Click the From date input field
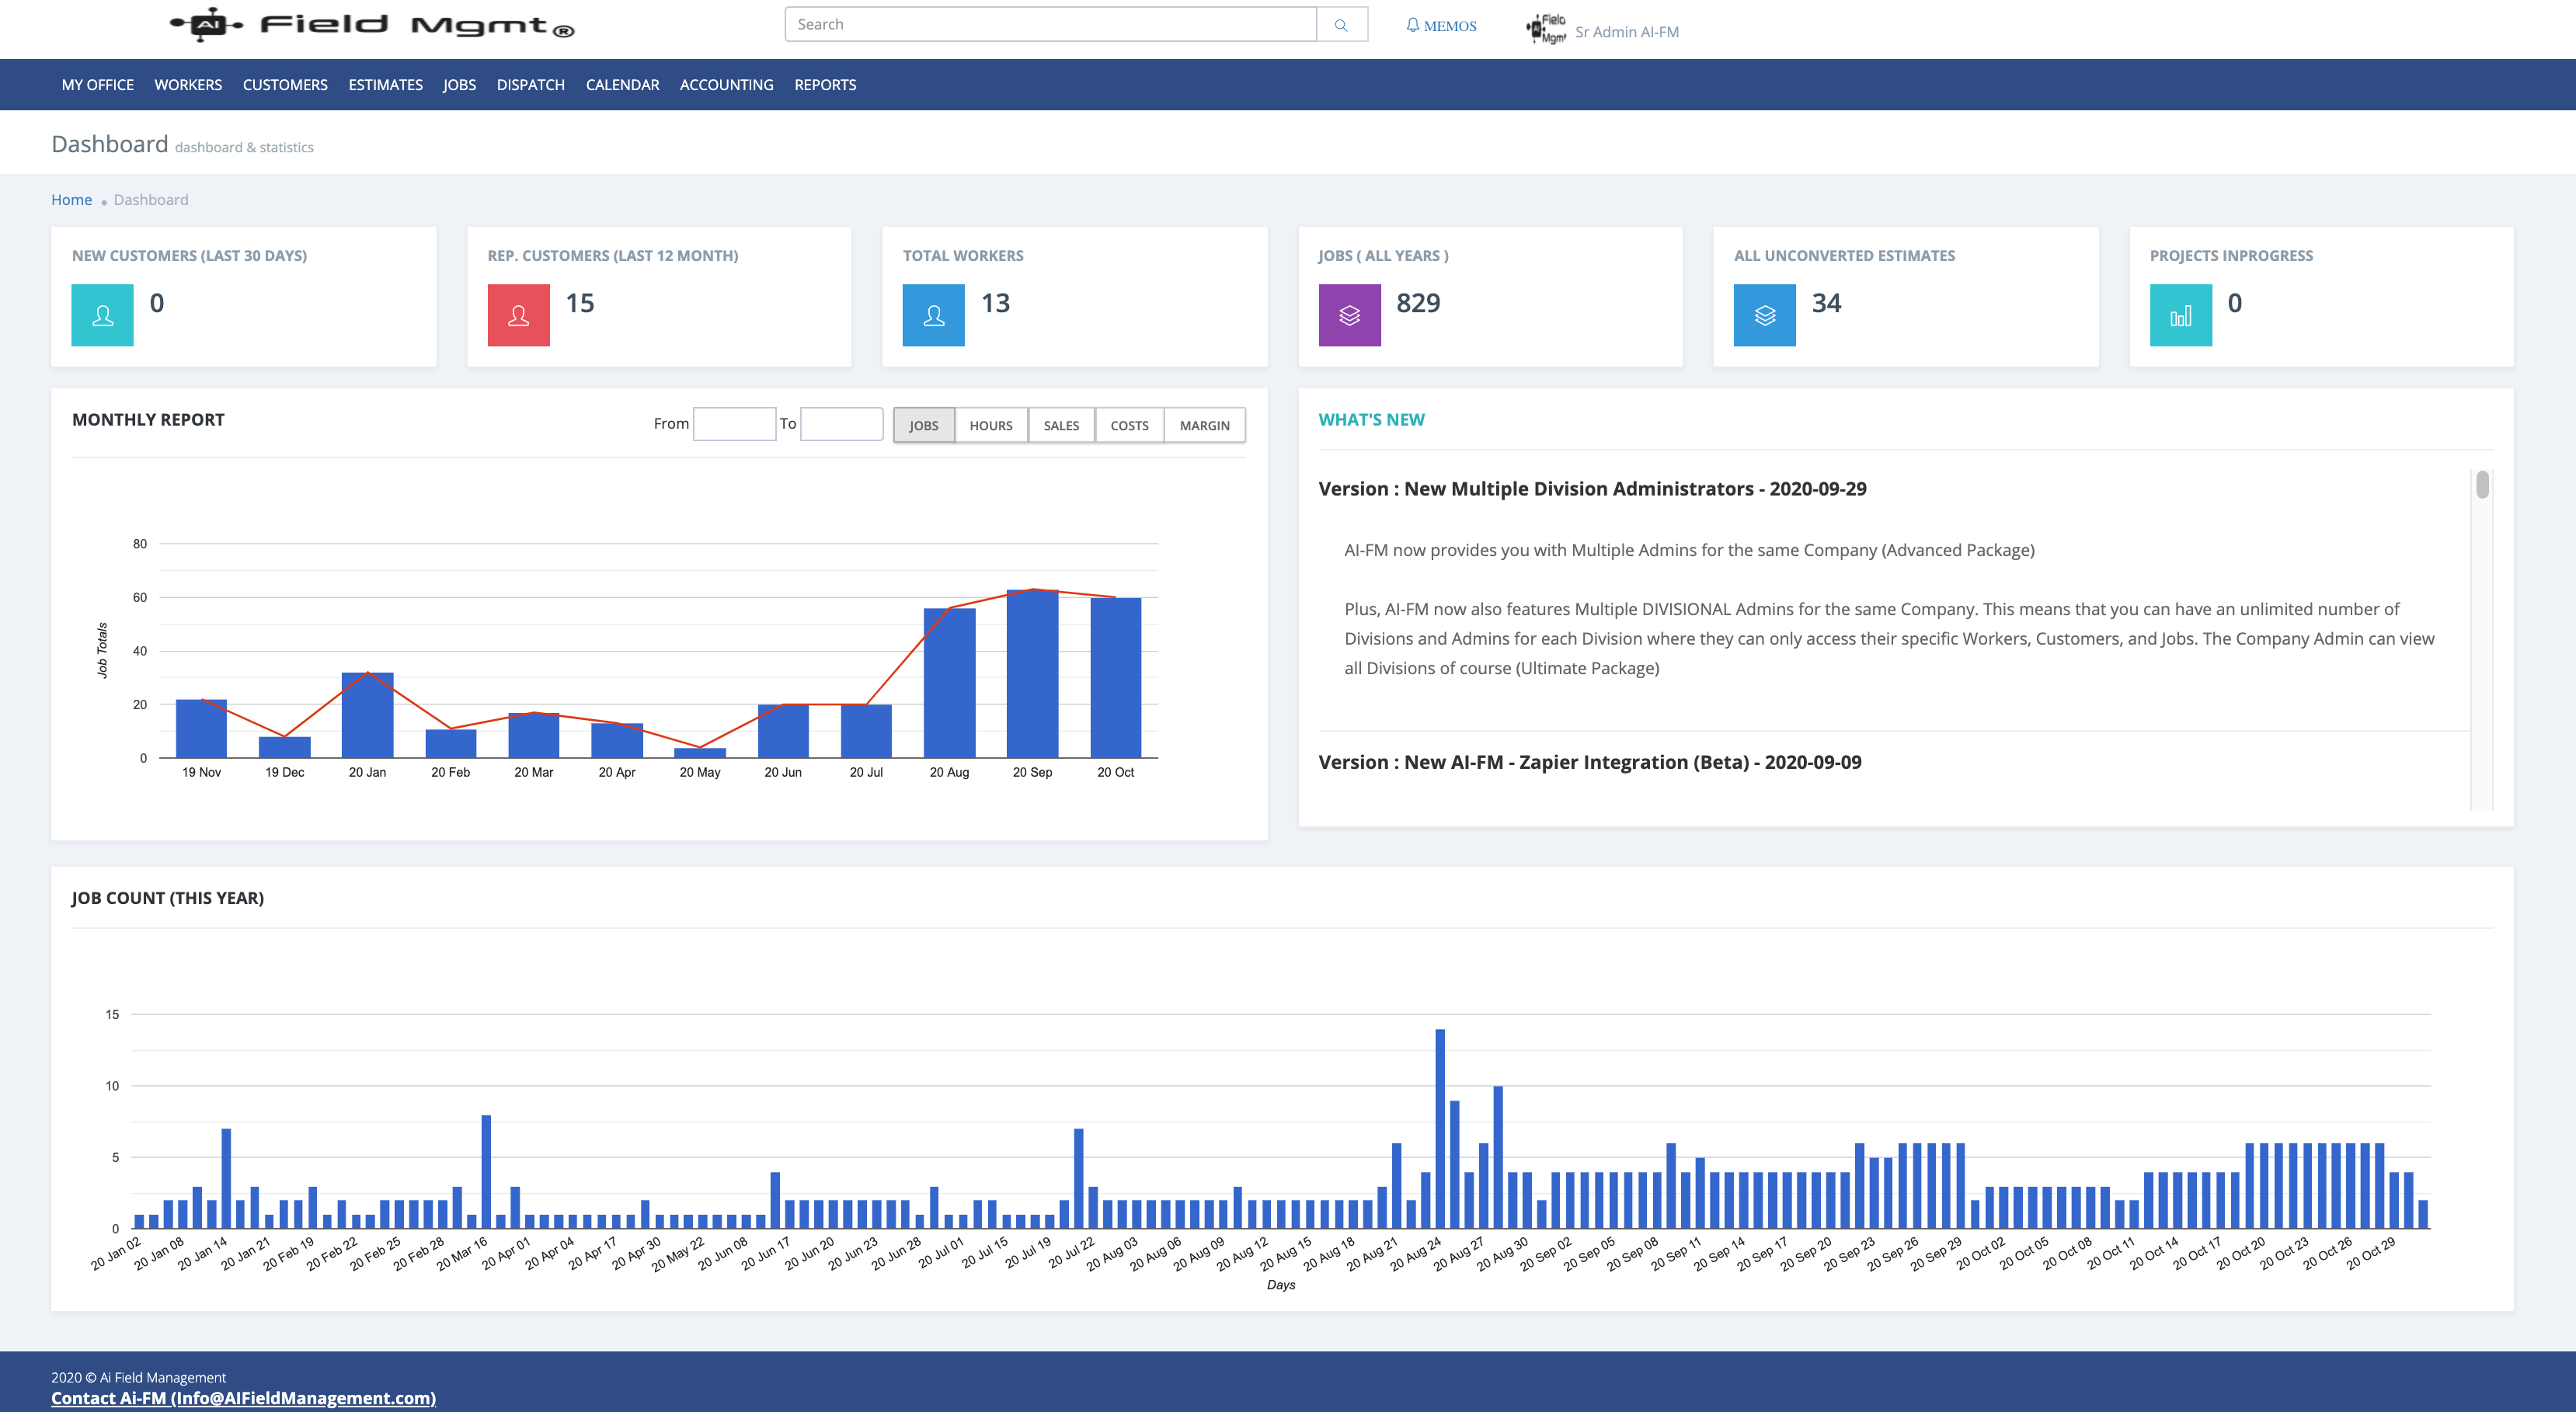2576x1412 pixels. [734, 424]
